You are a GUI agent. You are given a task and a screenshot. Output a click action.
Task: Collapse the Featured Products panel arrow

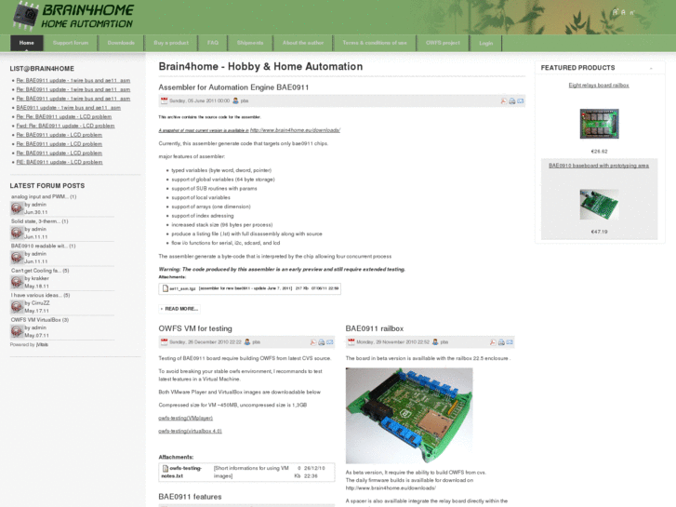coord(651,68)
